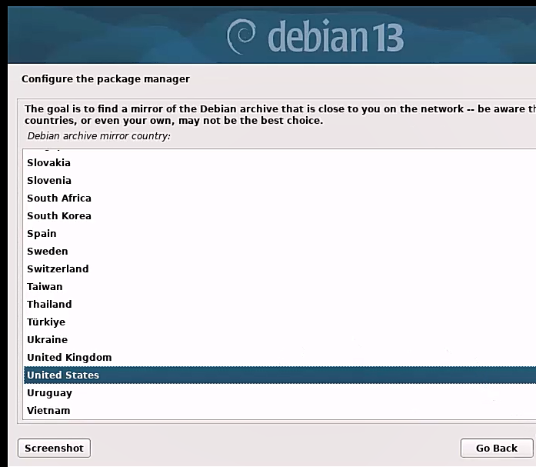Click the 'Configure the package manager' heading

[105, 78]
